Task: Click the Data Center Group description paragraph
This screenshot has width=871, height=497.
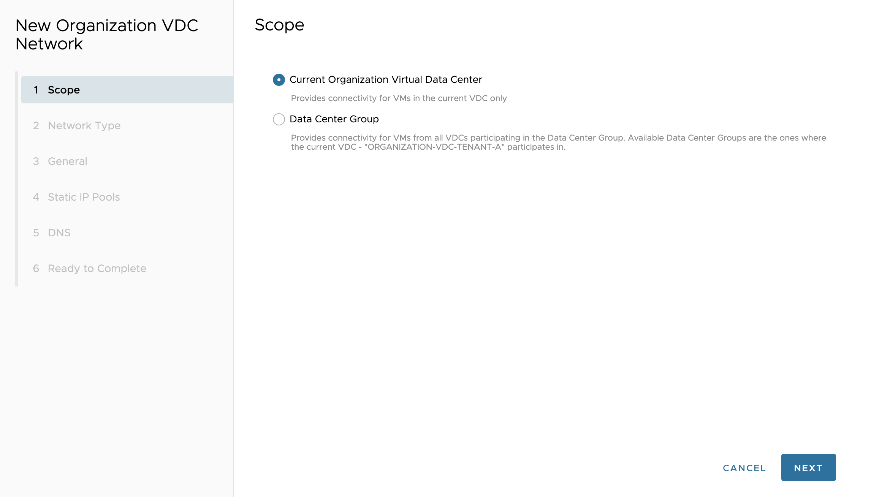Action: coord(558,142)
